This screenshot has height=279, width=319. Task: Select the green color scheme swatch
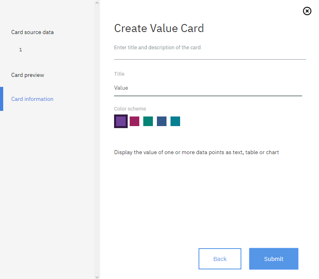(x=148, y=121)
